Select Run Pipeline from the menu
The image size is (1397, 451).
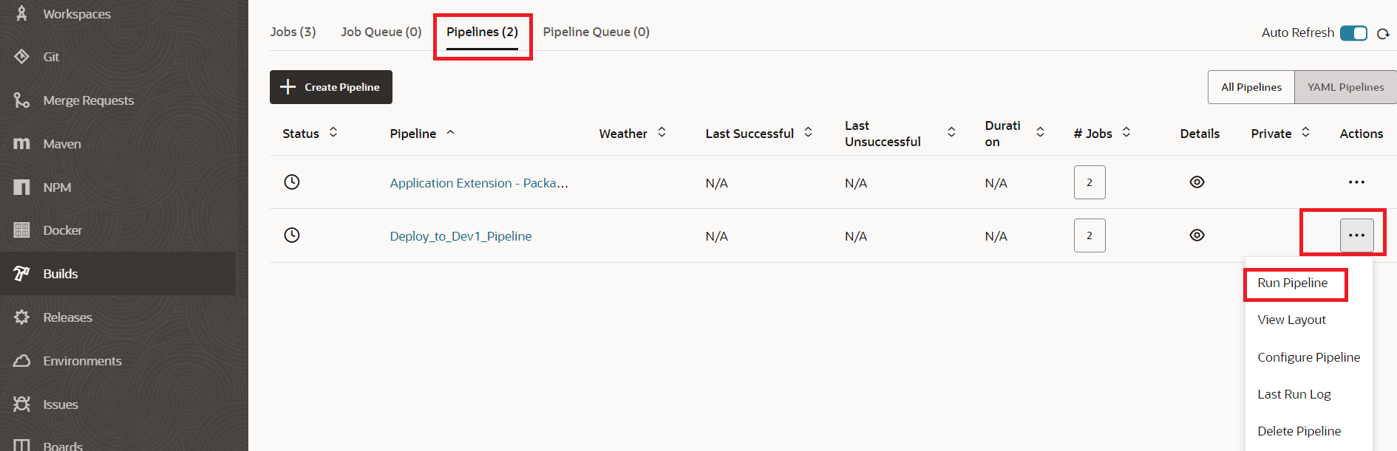point(1292,283)
